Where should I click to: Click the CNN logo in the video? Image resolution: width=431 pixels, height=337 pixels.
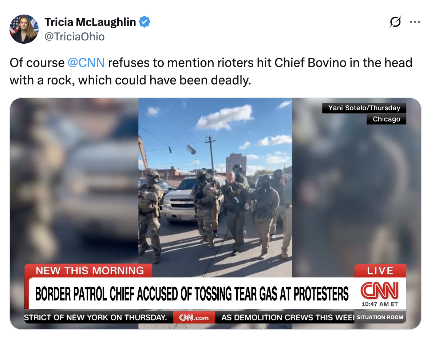pyautogui.click(x=380, y=290)
